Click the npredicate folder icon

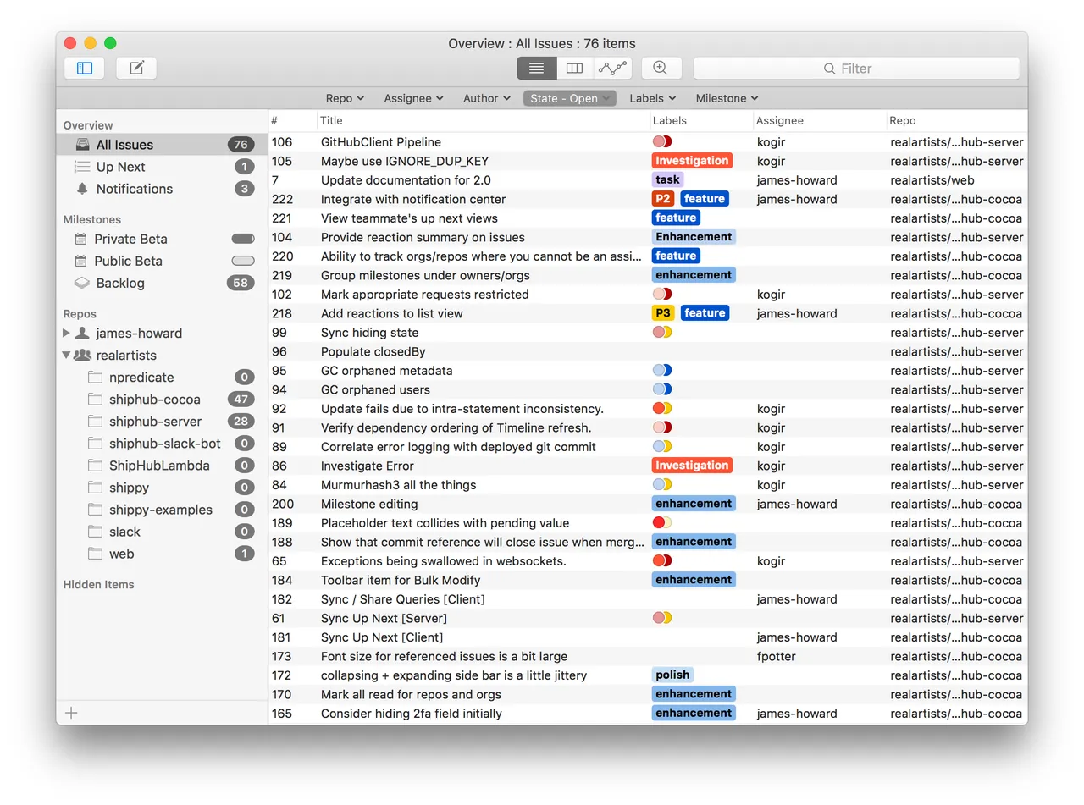click(95, 377)
